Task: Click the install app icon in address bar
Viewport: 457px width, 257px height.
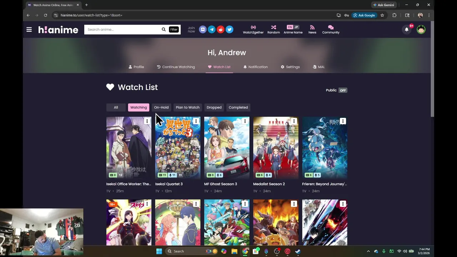Action: (338, 15)
